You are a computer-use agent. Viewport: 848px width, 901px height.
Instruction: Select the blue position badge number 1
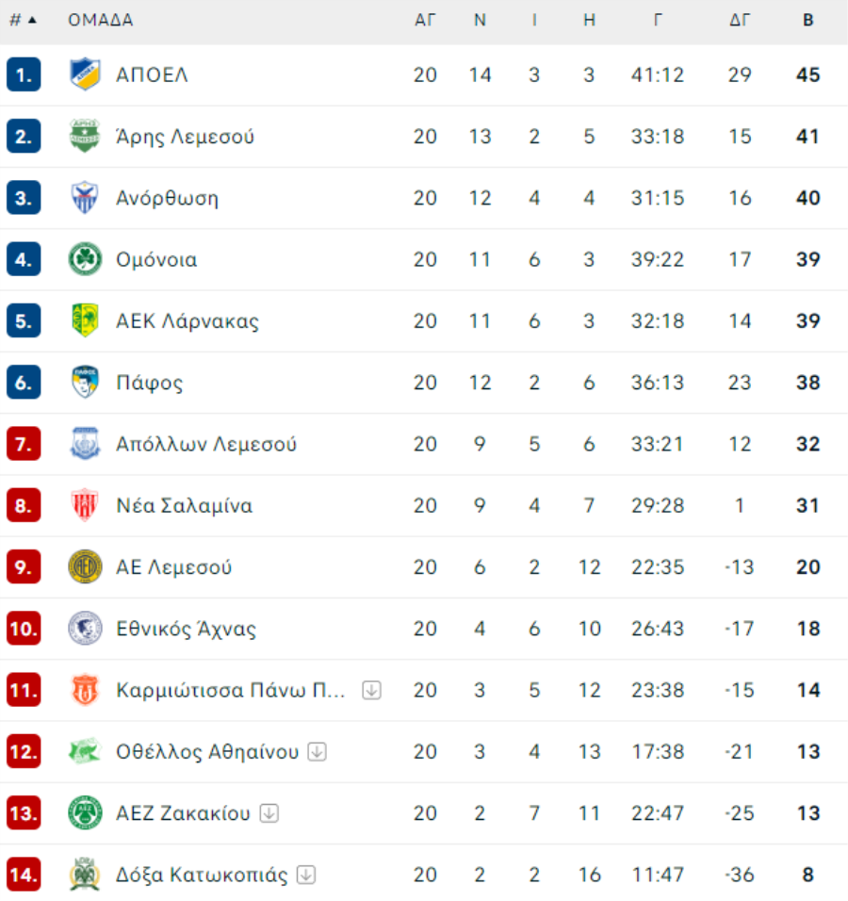pyautogui.click(x=24, y=74)
